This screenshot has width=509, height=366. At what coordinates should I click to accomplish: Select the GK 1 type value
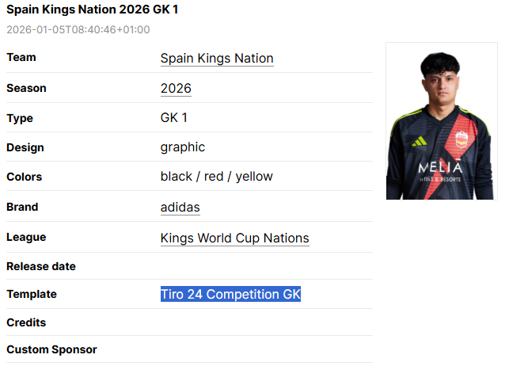click(174, 117)
